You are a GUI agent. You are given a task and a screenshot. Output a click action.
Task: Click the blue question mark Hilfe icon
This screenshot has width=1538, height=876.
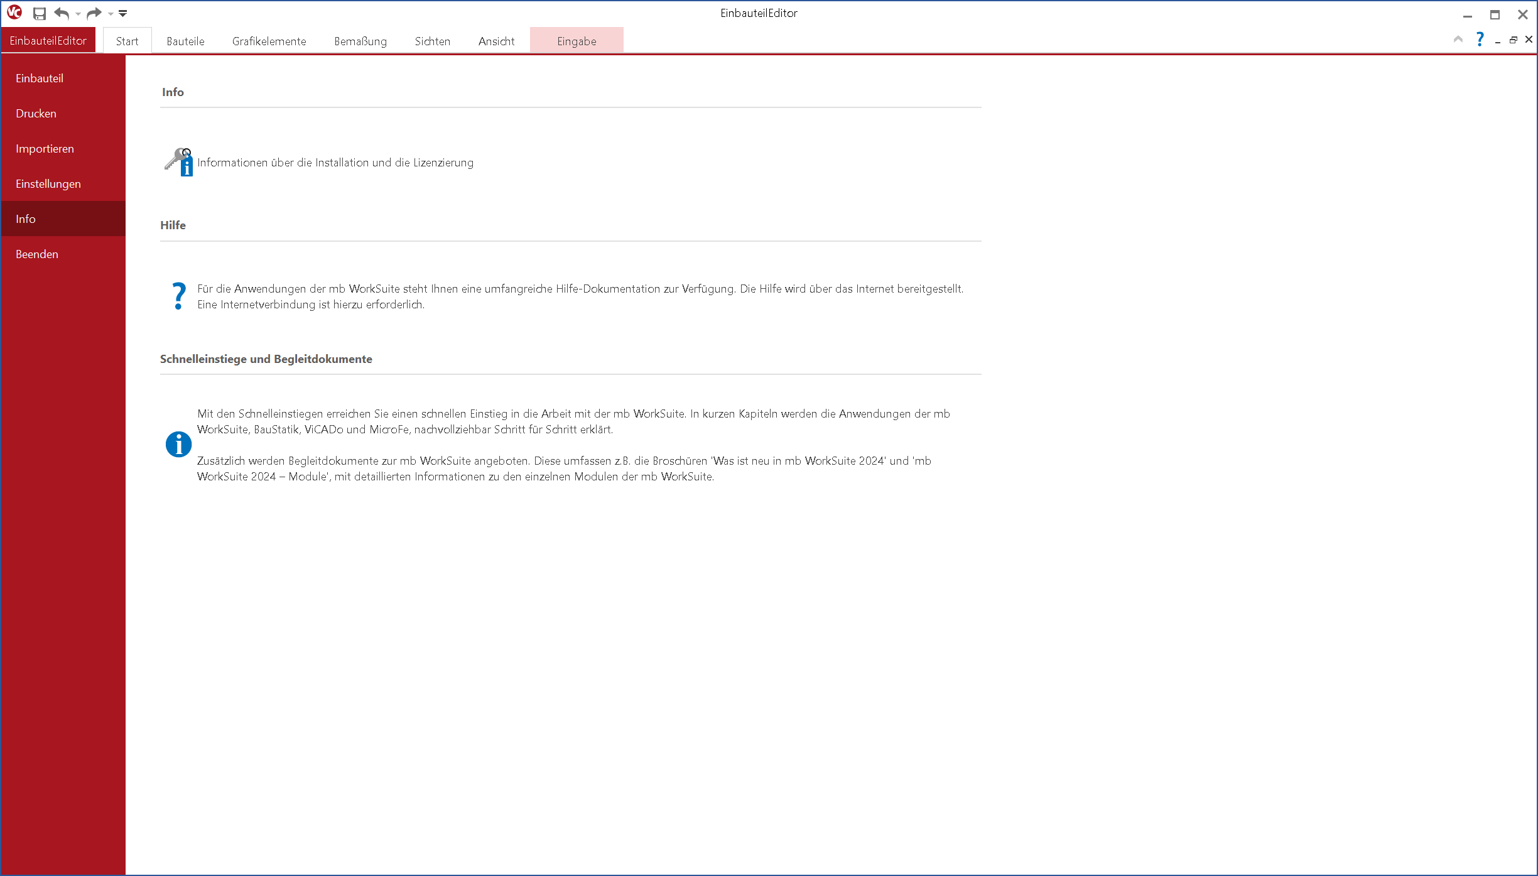click(x=179, y=296)
